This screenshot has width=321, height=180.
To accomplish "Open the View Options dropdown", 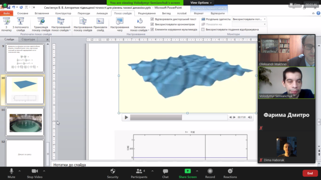I will pos(201,2).
